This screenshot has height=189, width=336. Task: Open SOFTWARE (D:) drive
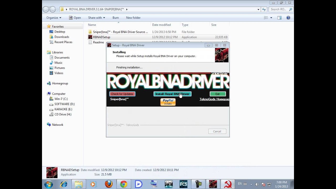pyautogui.click(x=64, y=104)
